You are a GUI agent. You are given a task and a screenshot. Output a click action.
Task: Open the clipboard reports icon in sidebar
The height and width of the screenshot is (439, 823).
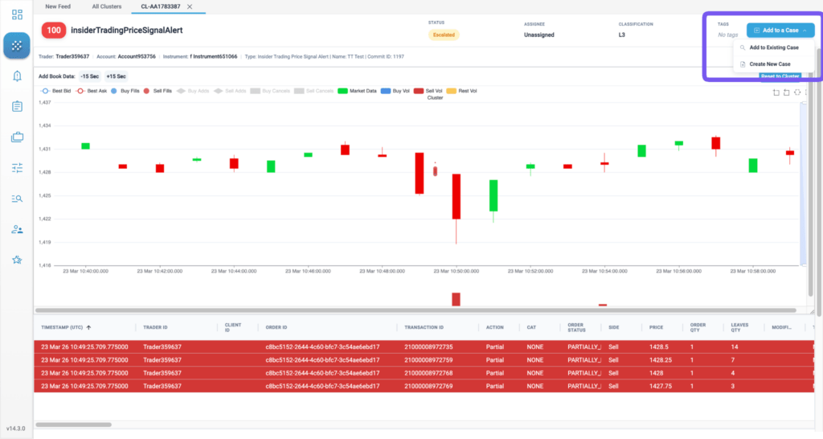tap(17, 107)
